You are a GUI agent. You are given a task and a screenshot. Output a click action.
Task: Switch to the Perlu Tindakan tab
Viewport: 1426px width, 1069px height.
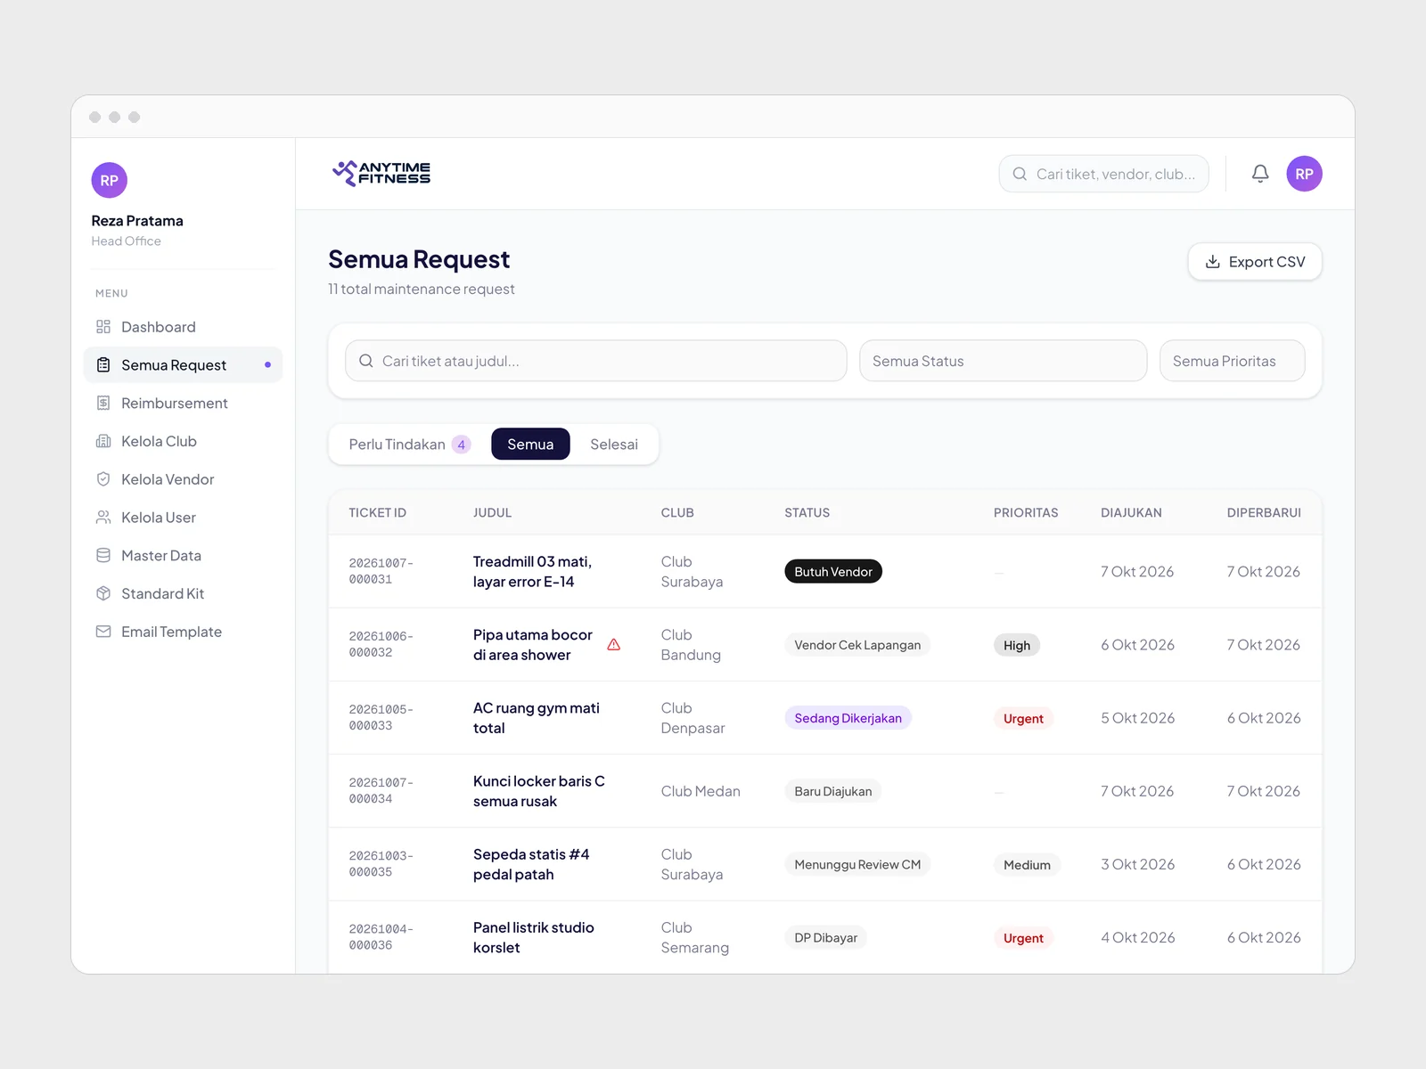tap(409, 445)
